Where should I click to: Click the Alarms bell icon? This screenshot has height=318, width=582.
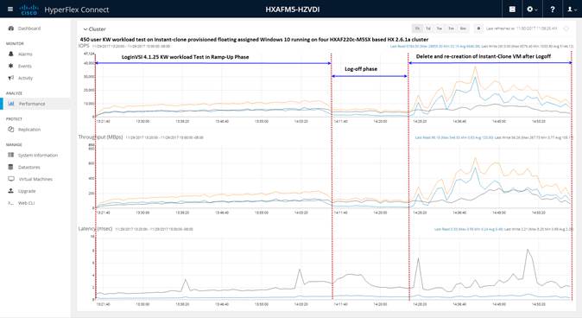[x=10, y=54]
